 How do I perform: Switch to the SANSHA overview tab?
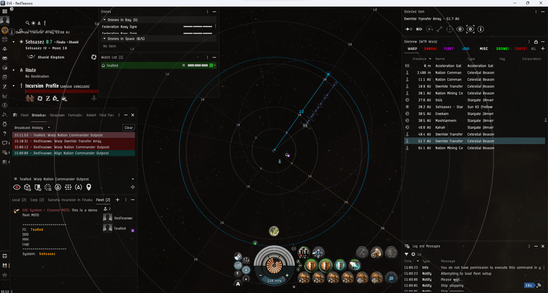click(x=430, y=49)
